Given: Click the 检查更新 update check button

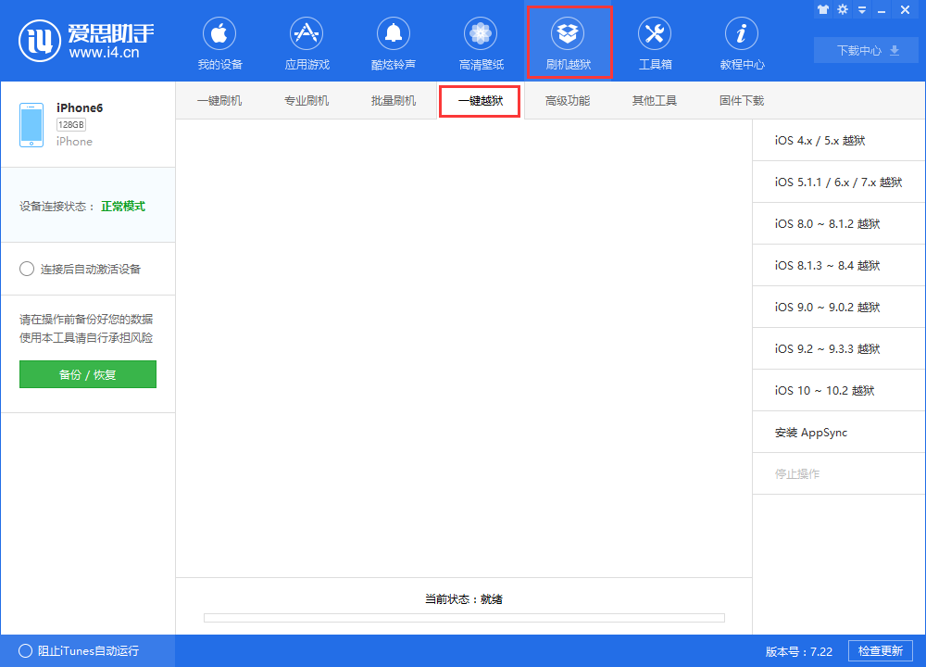Looking at the screenshot, I should pos(880,650).
